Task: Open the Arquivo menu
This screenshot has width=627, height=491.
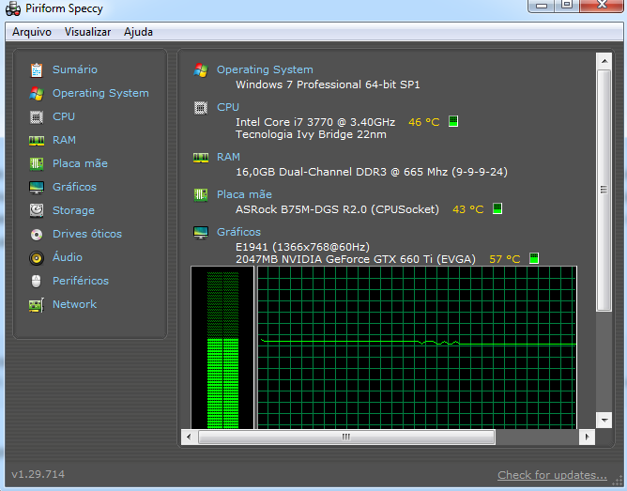Action: click(32, 32)
